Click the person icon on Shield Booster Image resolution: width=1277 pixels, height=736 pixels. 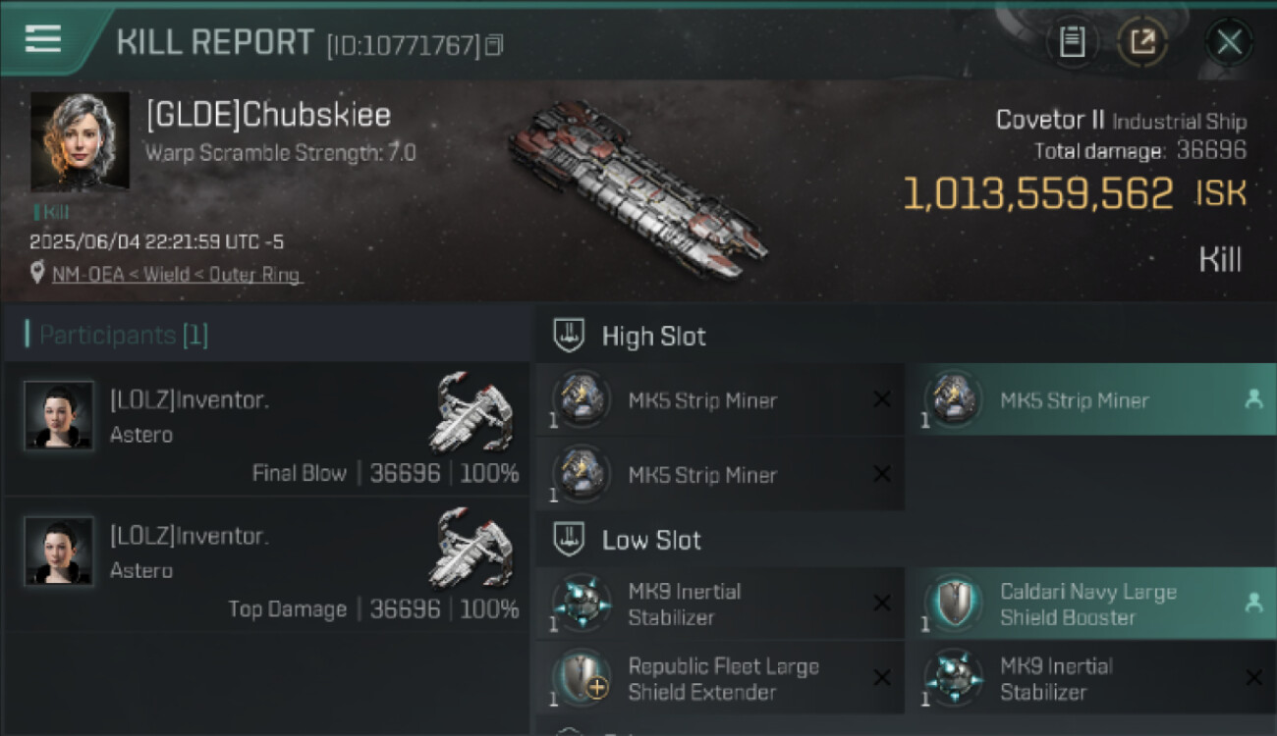pyautogui.click(x=1253, y=604)
